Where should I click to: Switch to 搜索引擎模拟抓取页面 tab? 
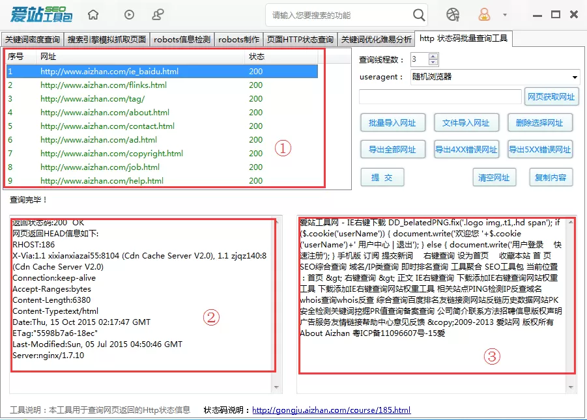pos(107,39)
